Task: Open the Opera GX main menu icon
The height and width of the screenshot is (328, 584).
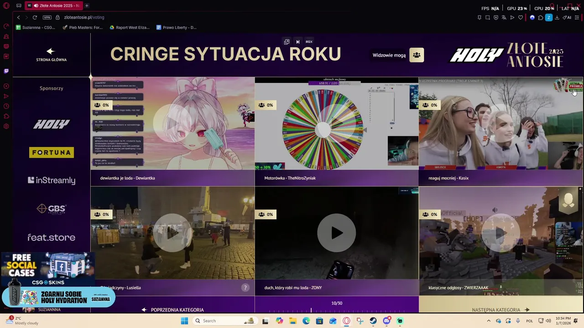Action: click(6, 5)
